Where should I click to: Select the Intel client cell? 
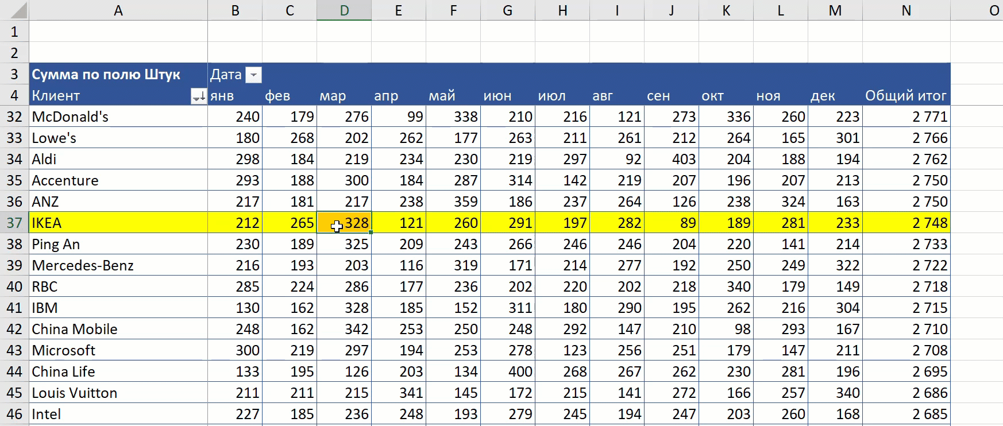click(118, 414)
